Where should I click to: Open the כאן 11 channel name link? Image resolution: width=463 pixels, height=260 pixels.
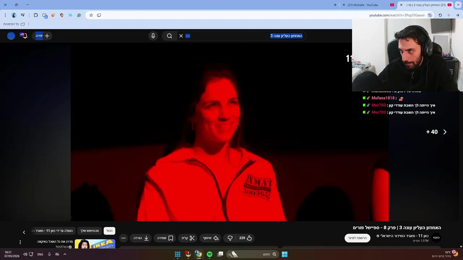click(x=404, y=236)
